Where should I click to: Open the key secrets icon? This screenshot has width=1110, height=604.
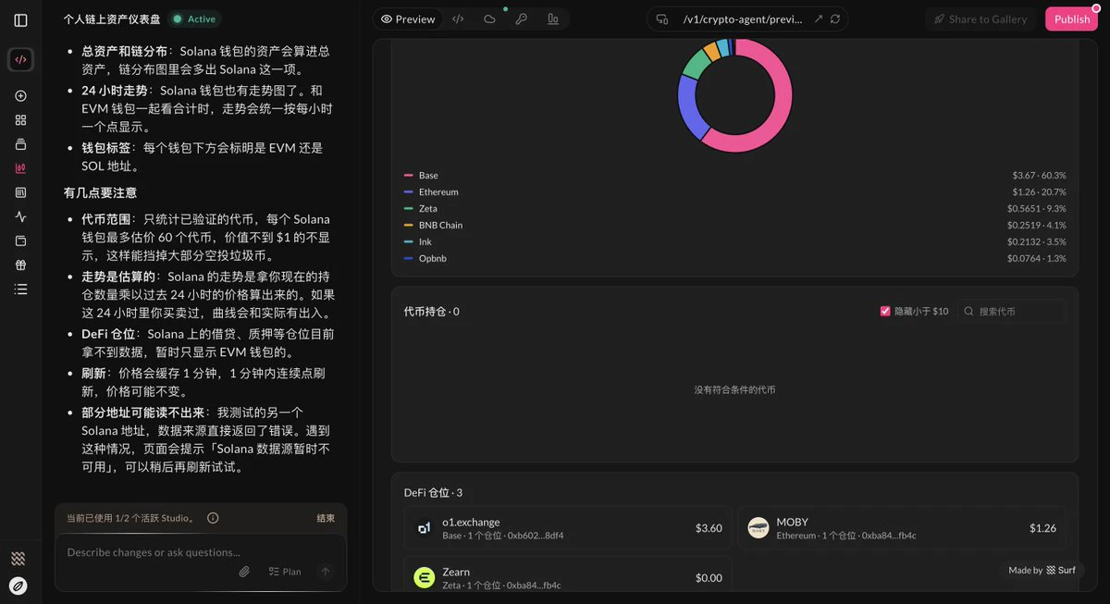[x=521, y=18]
